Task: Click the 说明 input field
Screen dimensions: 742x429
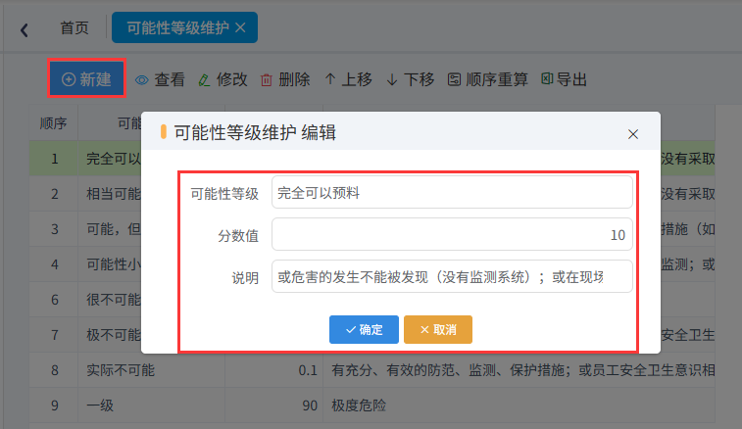Action: (x=452, y=277)
